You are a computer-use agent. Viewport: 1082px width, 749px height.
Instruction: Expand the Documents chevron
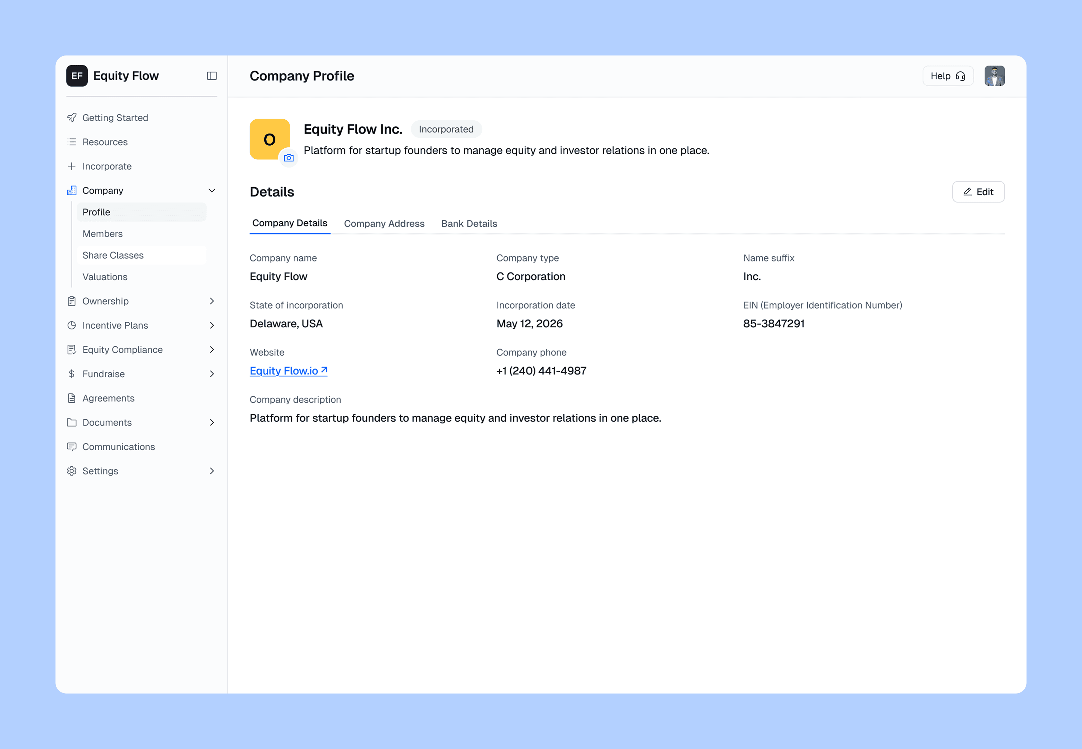pyautogui.click(x=212, y=422)
